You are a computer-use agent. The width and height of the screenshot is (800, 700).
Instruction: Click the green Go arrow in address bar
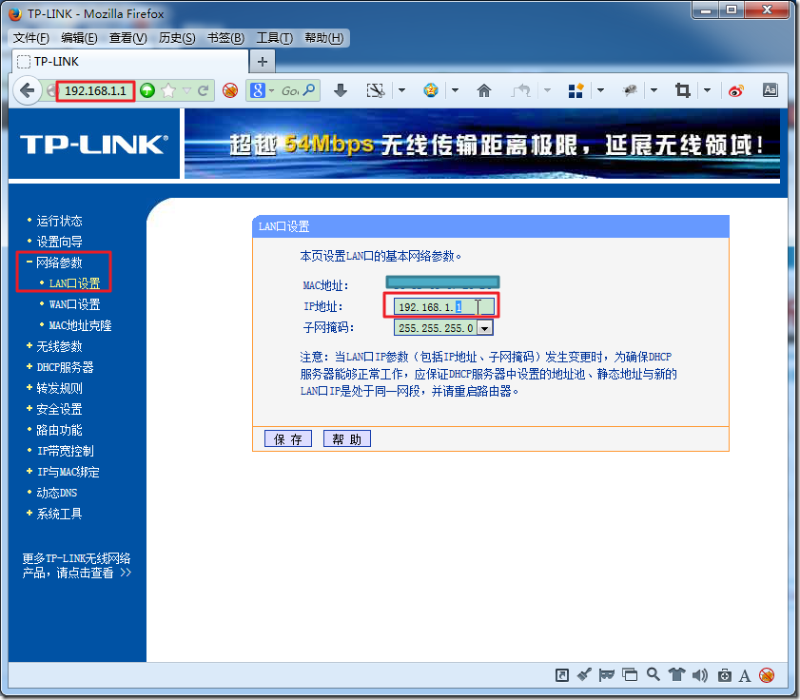(147, 90)
